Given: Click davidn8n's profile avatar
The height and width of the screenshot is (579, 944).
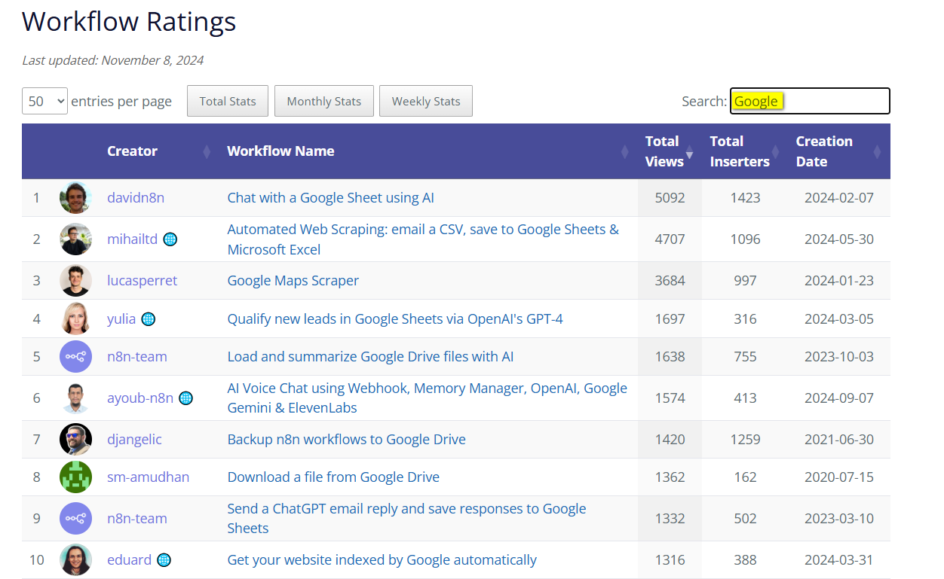Looking at the screenshot, I should pos(75,198).
